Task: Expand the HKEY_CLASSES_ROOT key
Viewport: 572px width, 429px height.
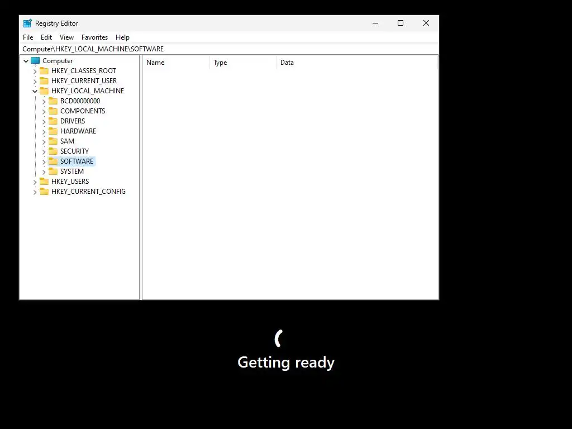Action: point(35,71)
